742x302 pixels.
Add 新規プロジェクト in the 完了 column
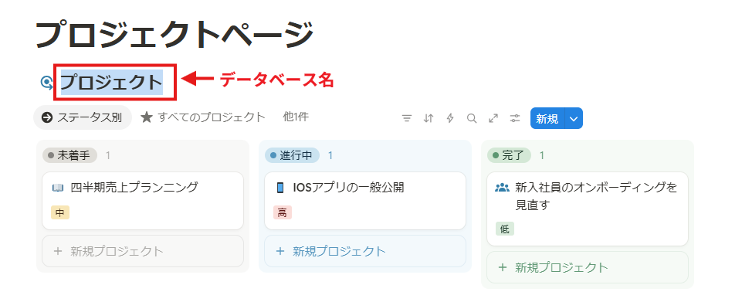[588, 267]
